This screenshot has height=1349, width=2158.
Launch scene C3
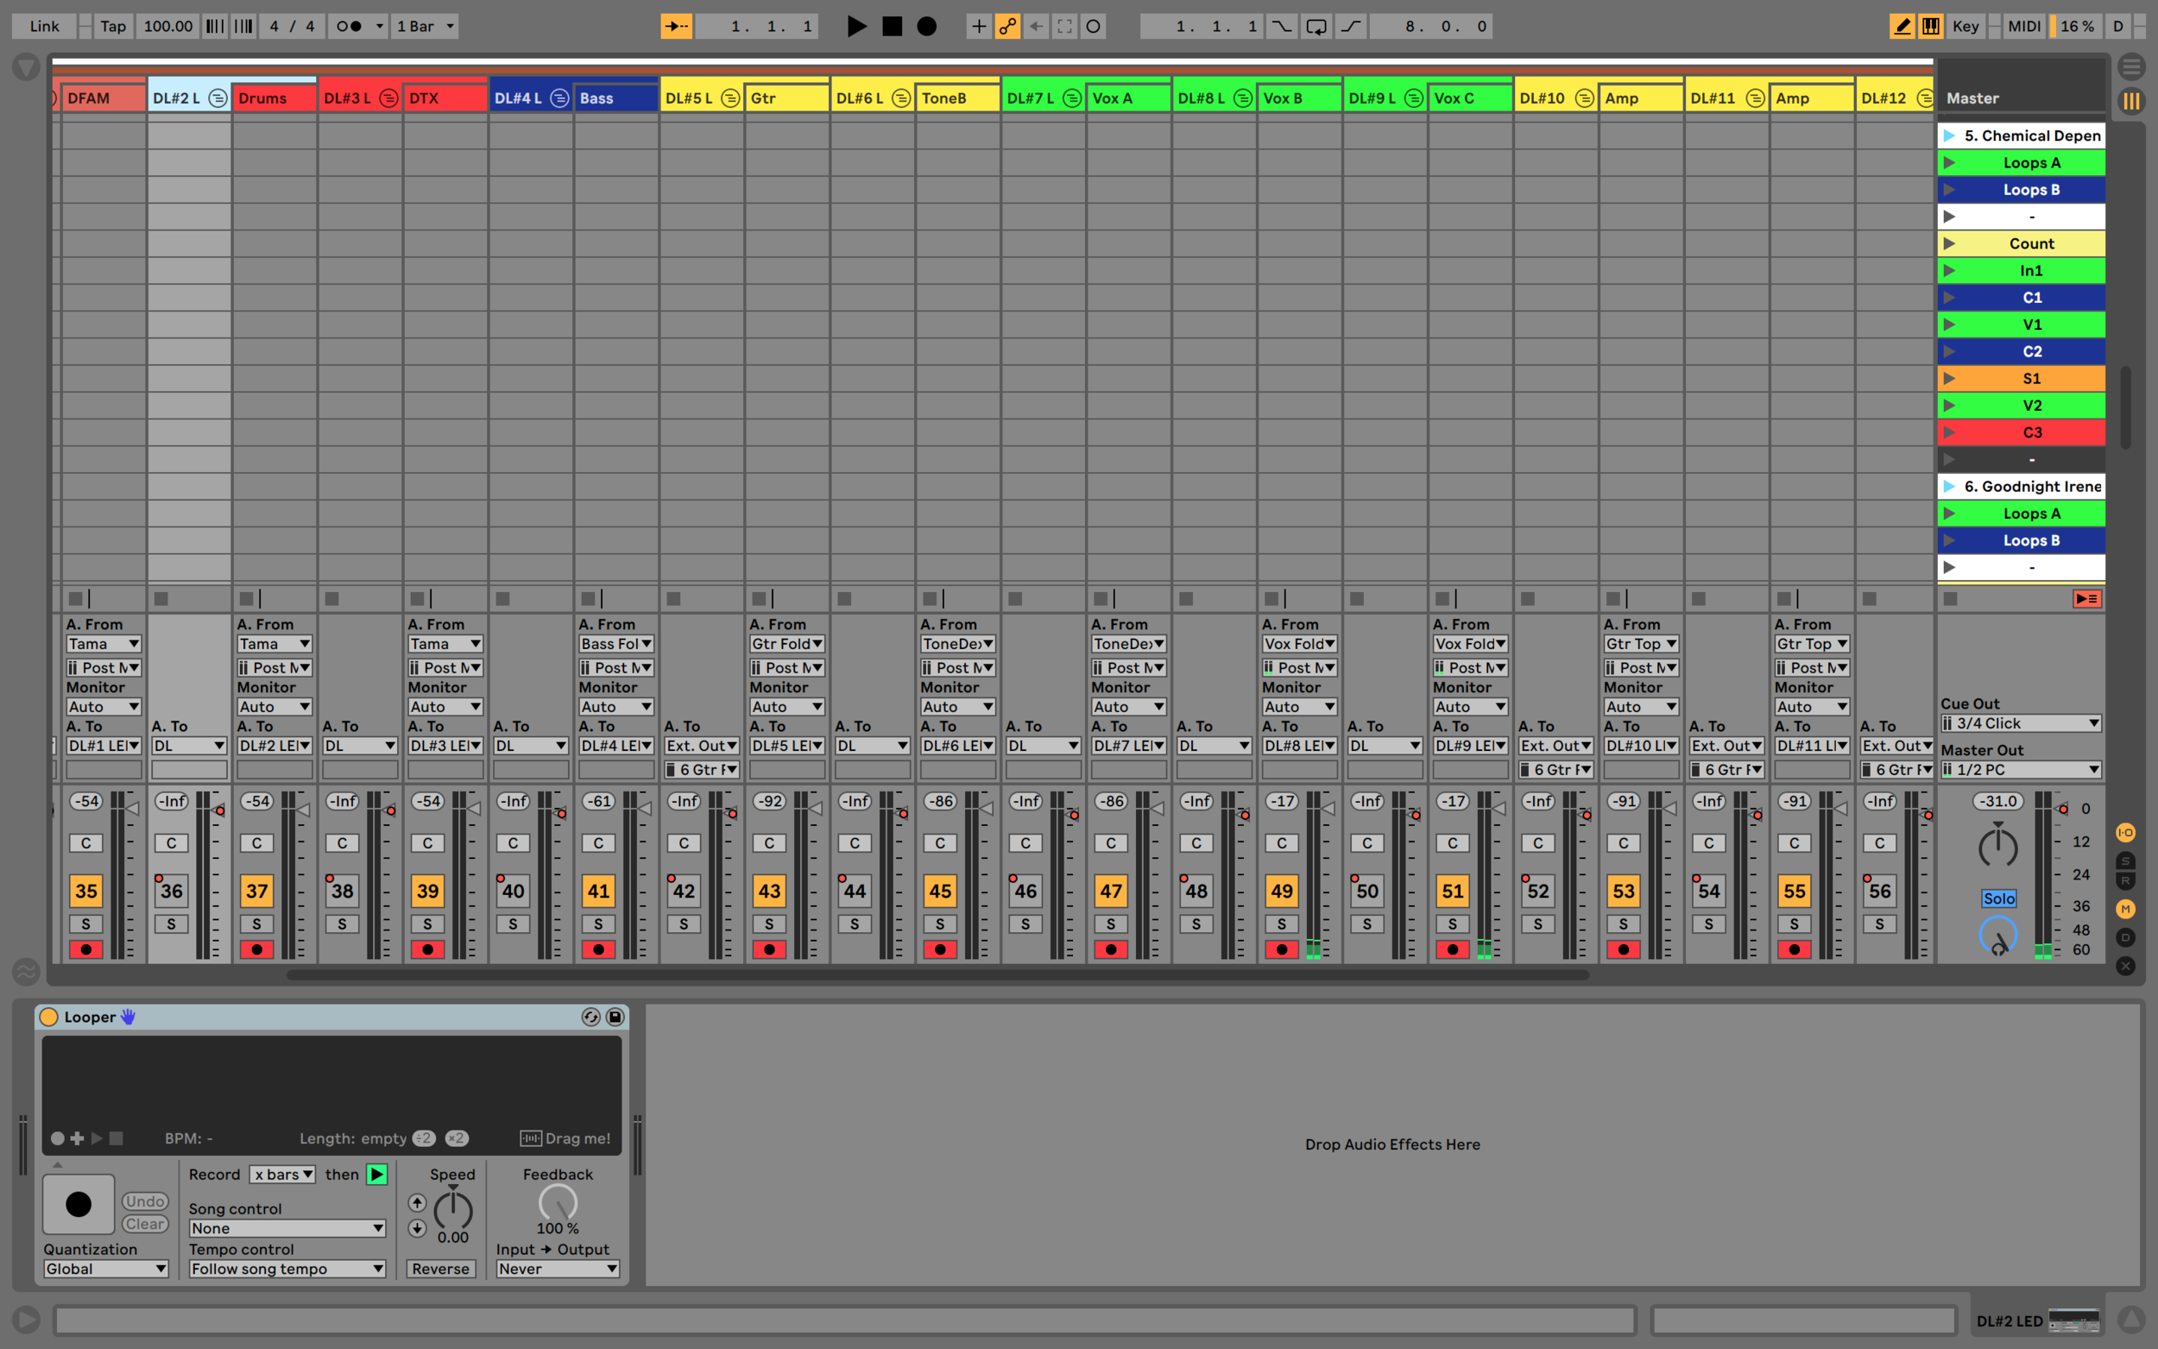[2021, 432]
